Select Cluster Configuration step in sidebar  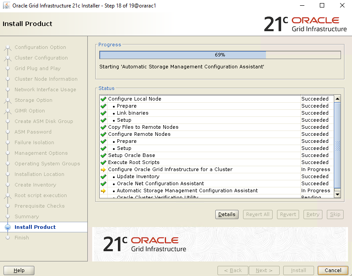click(x=41, y=58)
